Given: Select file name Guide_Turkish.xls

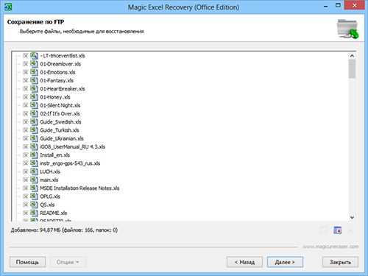Looking at the screenshot, I should click(60, 130).
